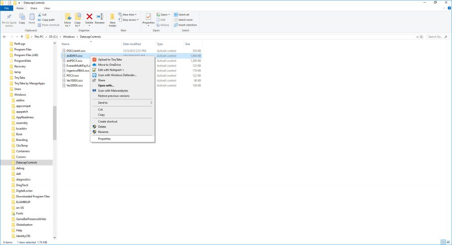
Task: Open the Program Files folder in tree
Action: [x=23, y=49]
